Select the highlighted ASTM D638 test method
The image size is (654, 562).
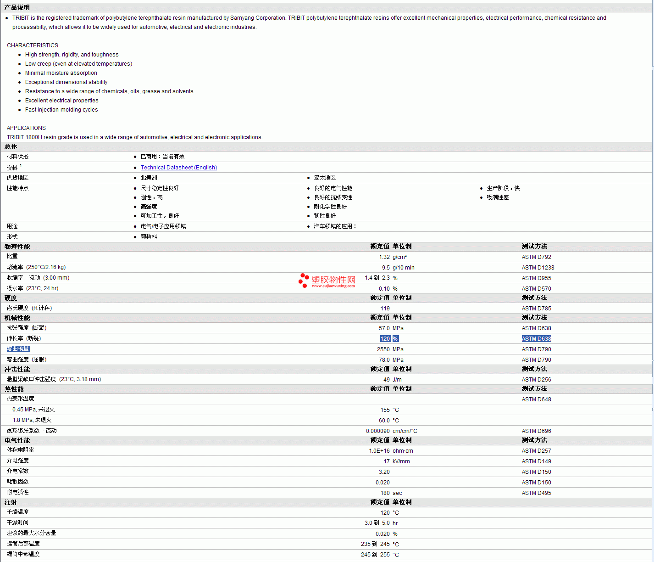537,339
